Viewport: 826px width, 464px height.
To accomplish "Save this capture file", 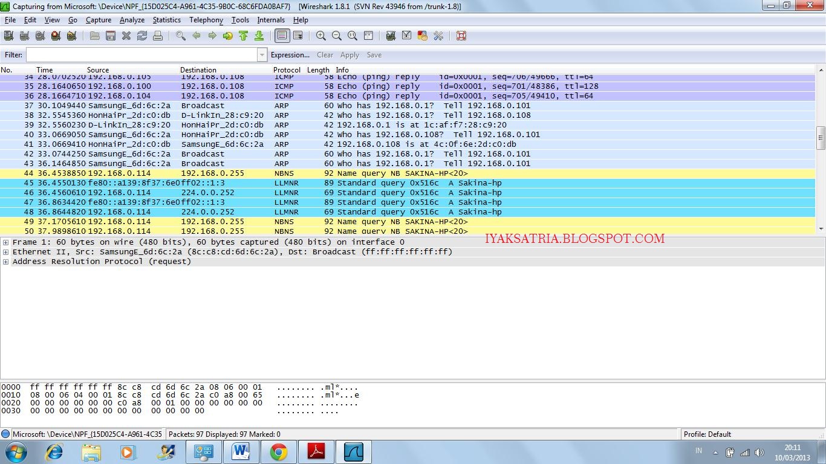I will click(111, 36).
